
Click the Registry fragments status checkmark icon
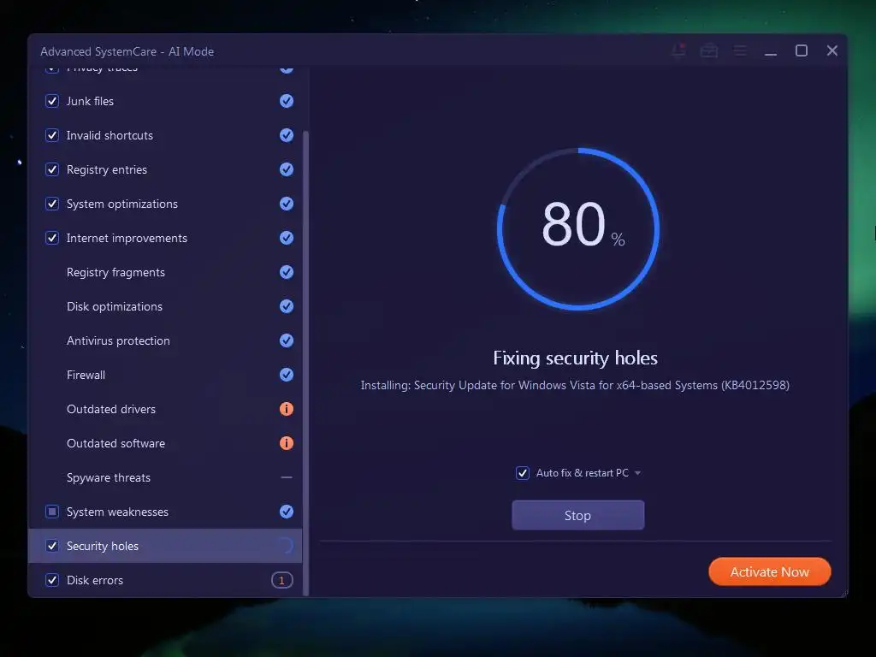point(286,272)
